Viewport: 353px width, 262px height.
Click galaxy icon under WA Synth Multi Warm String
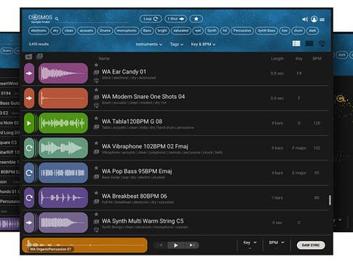pyautogui.click(x=96, y=230)
